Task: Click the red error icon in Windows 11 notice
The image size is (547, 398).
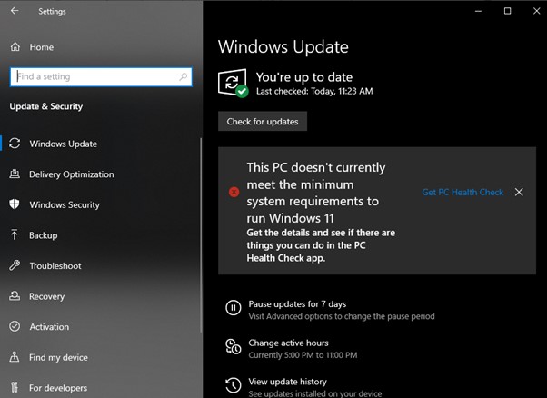Action: tap(234, 192)
